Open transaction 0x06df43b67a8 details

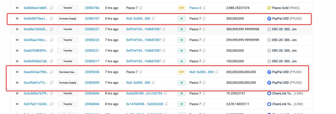pyautogui.click(x=36, y=61)
